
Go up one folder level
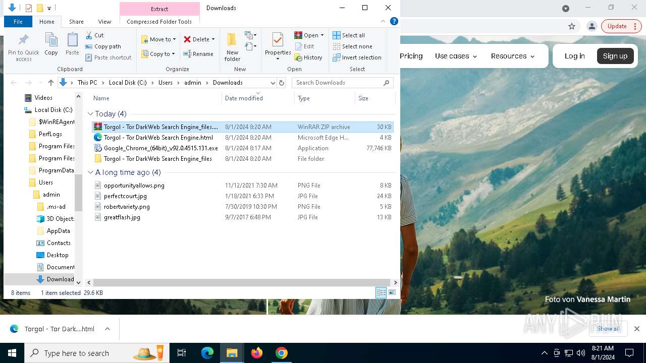50,83
